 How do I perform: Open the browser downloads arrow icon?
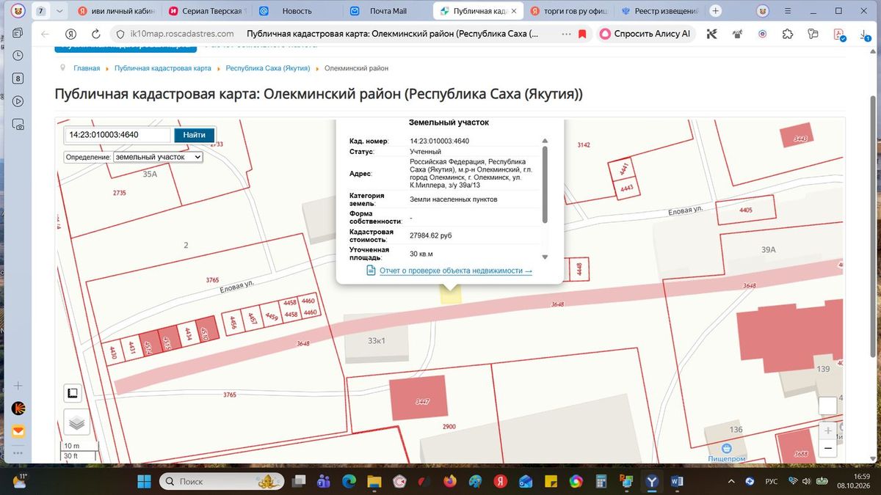pos(863,34)
